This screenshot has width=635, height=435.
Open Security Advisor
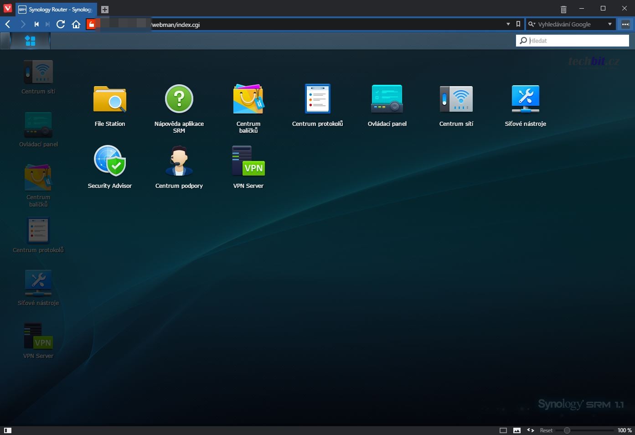click(109, 161)
